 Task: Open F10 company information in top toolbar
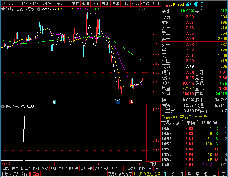pyautogui.click(x=125, y=3)
